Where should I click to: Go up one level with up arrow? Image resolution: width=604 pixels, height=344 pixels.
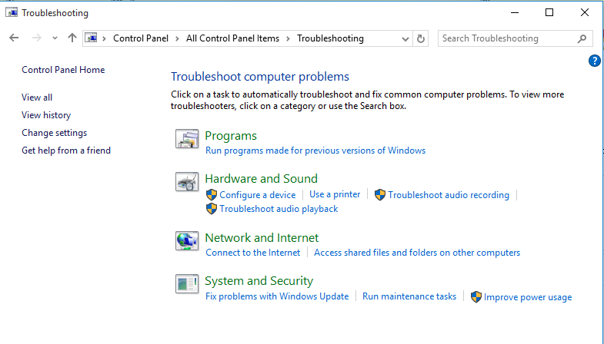(x=72, y=38)
